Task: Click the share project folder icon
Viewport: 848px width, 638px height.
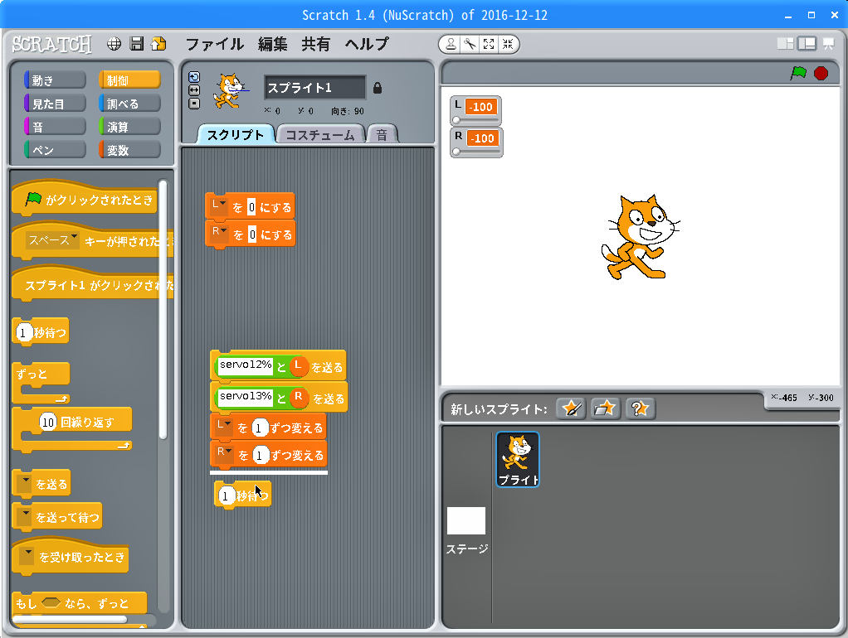Action: click(x=159, y=44)
